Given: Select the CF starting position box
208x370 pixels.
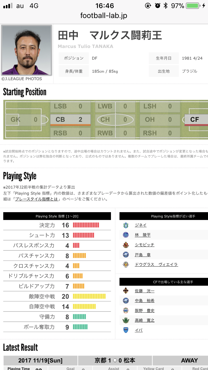Looking at the screenshot, I should (x=196, y=120).
